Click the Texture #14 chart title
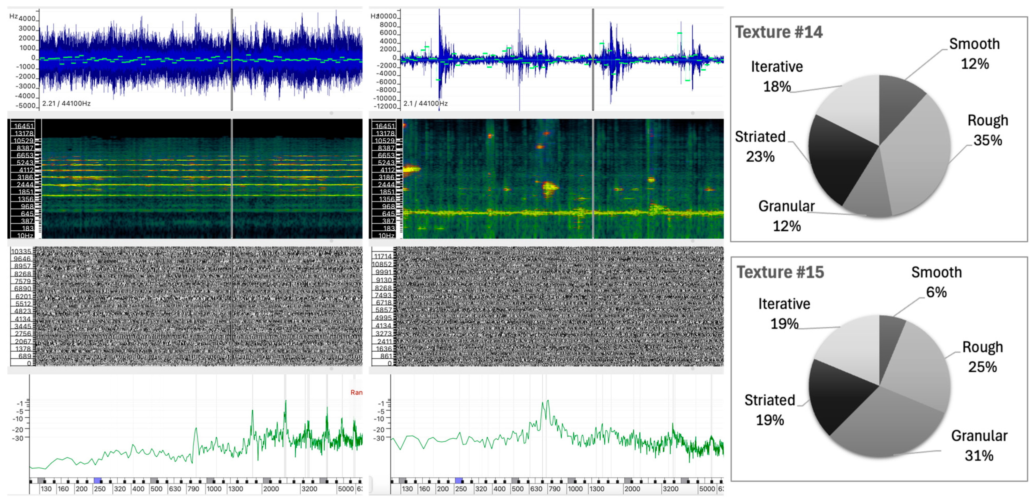The width and height of the screenshot is (1035, 504). pyautogui.click(x=779, y=32)
